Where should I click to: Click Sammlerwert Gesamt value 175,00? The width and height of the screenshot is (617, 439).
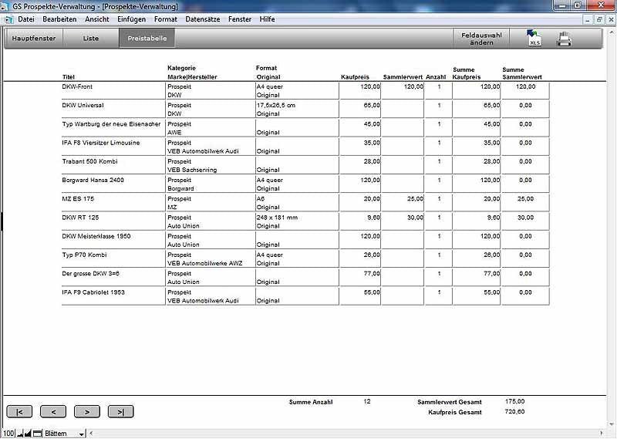point(514,401)
